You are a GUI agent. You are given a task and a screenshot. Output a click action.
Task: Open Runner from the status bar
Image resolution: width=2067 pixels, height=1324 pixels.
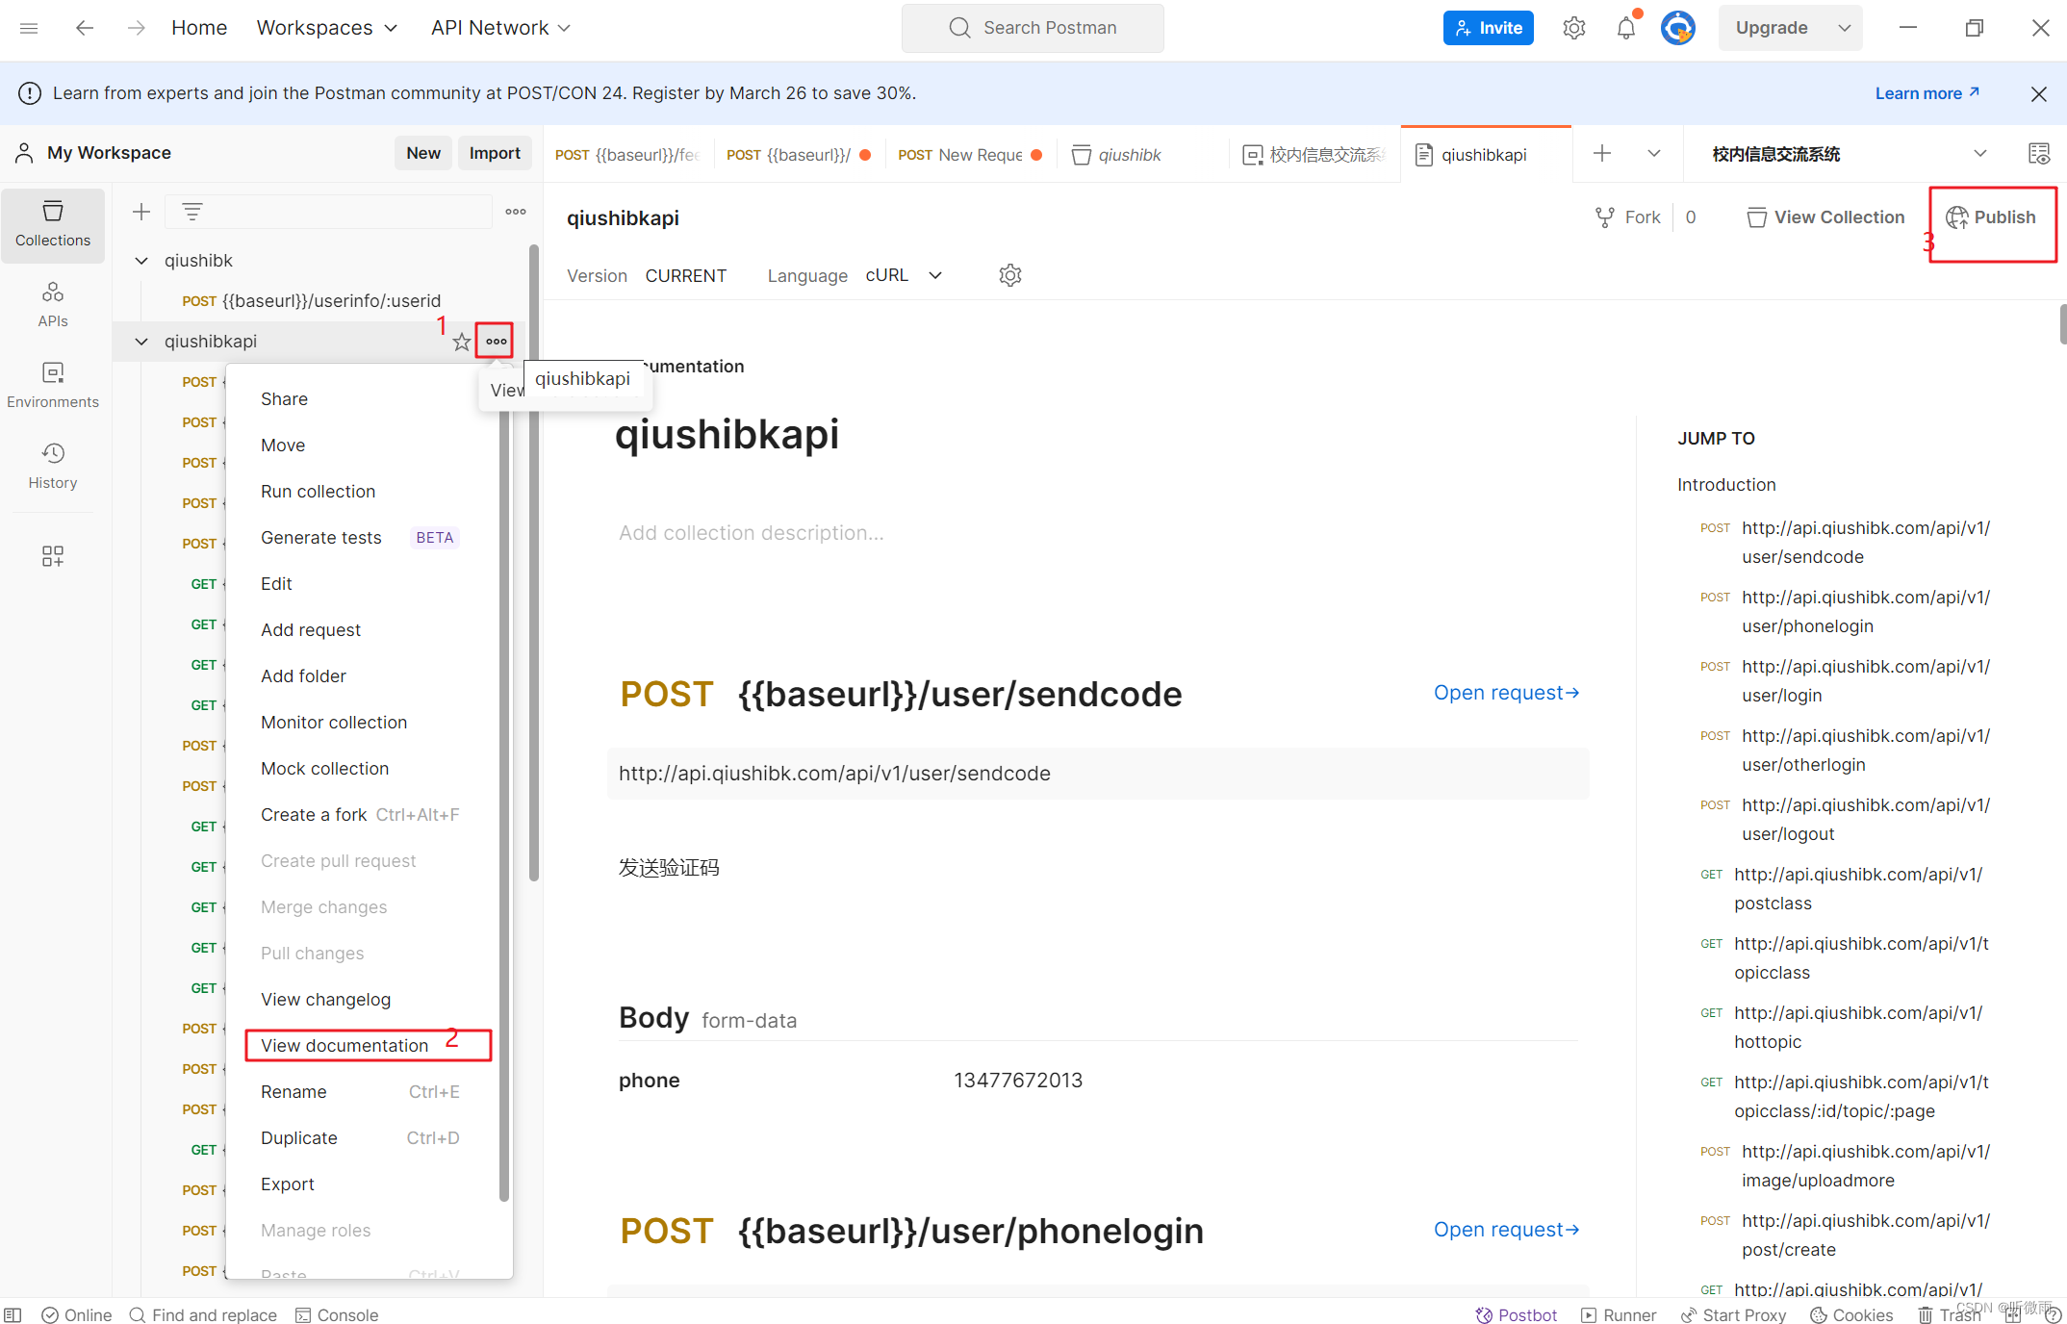tap(1619, 1314)
